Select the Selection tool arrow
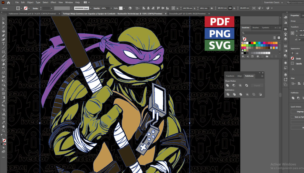Screen dimensions: 304x173 [3, 19]
